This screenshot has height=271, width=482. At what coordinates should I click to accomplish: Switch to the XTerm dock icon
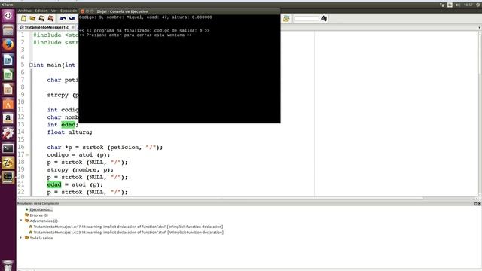[8, 178]
